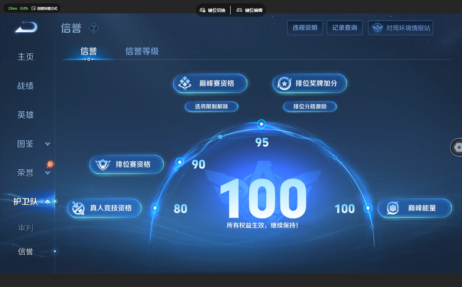Click 巅峰赛资格 benefit button

point(210,83)
